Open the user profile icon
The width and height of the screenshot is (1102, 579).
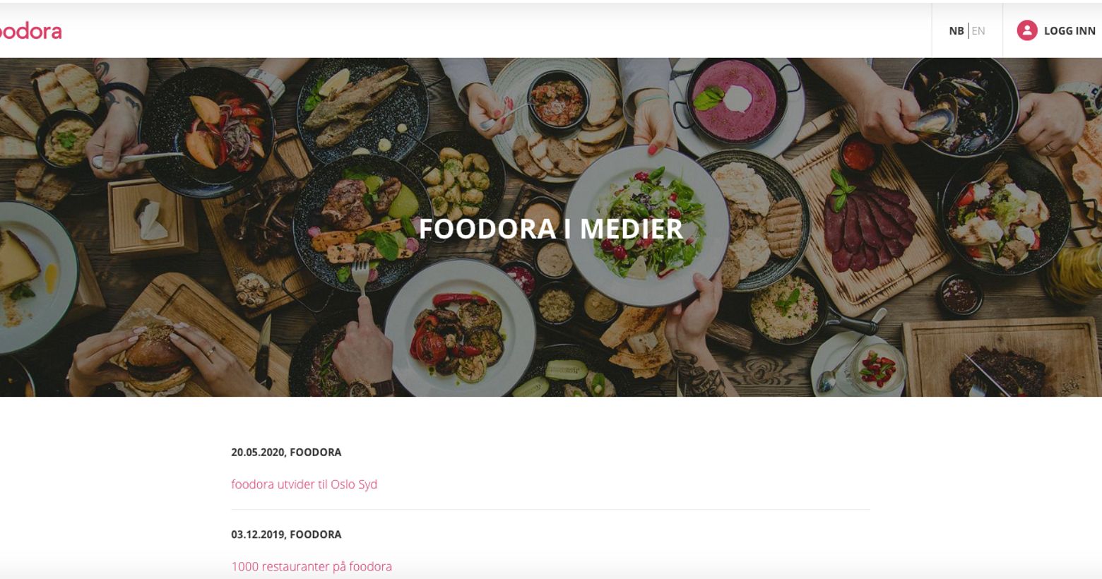(1026, 30)
